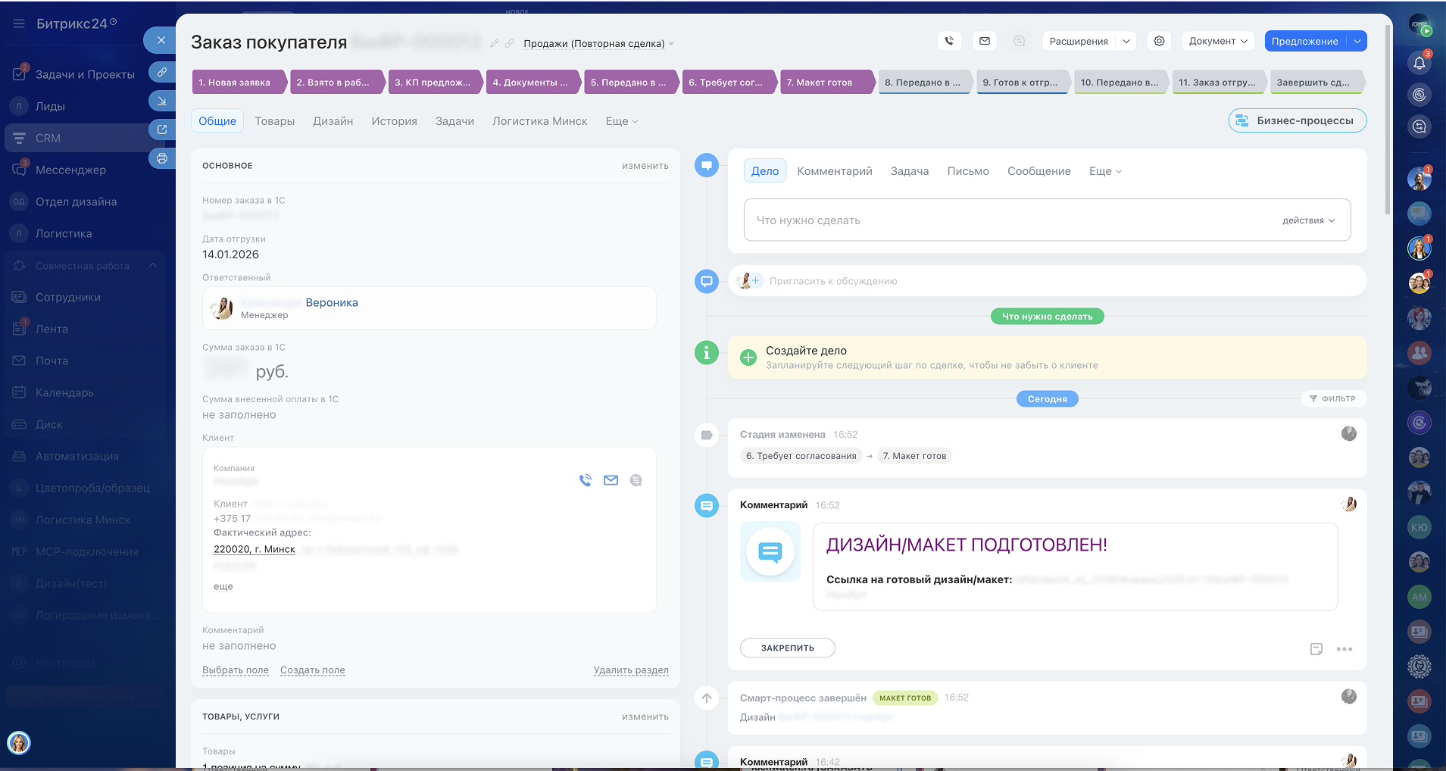The image size is (1446, 771).
Task: Open Продажи (Повторная сделка) pipeline dropdown
Action: tap(598, 43)
